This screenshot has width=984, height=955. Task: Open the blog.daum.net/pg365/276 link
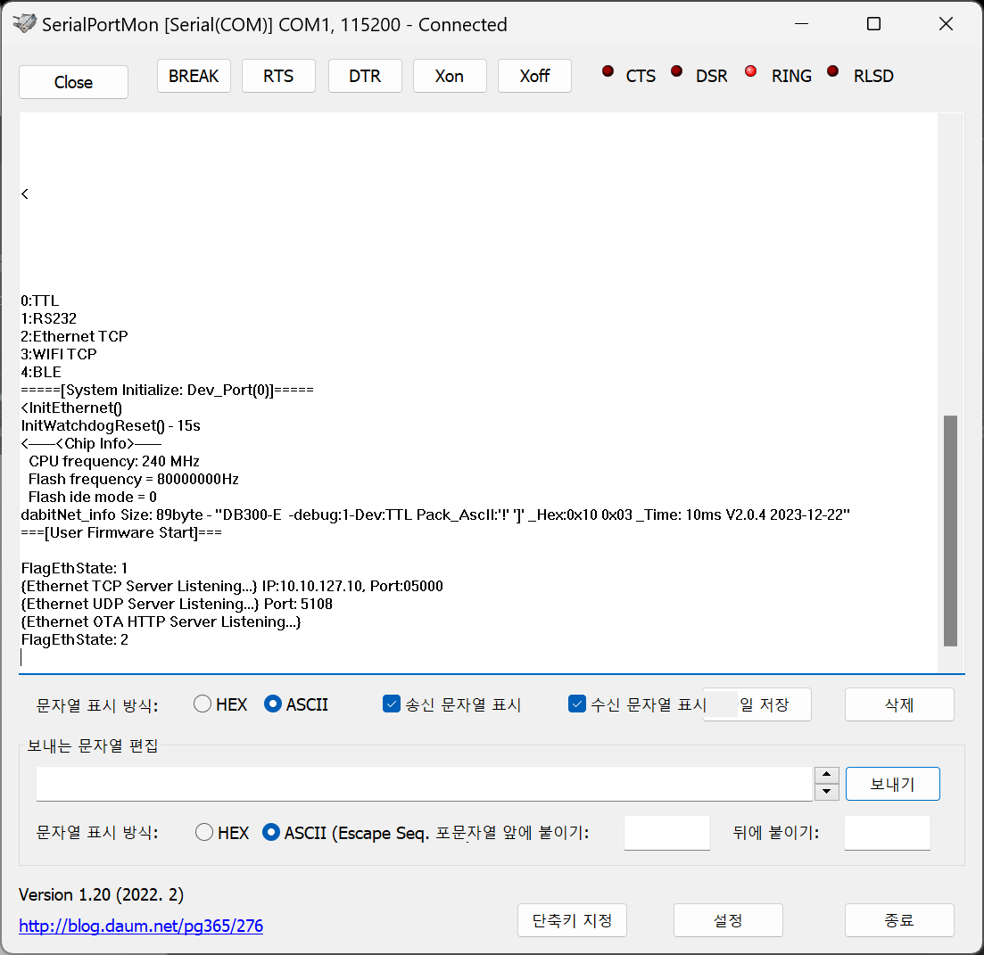141,926
